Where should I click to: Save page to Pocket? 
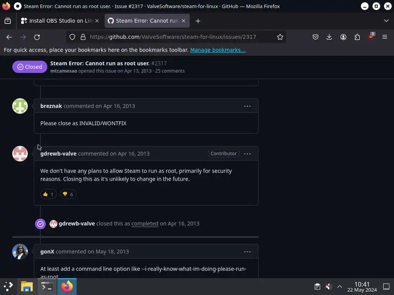point(316,37)
